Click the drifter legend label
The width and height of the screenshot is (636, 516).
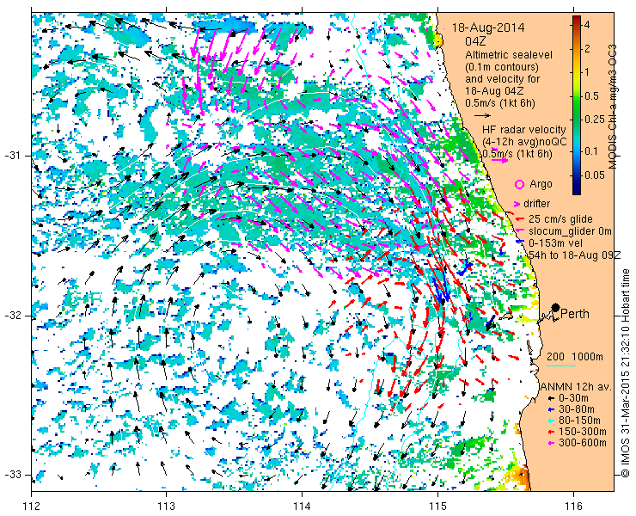pyautogui.click(x=536, y=204)
